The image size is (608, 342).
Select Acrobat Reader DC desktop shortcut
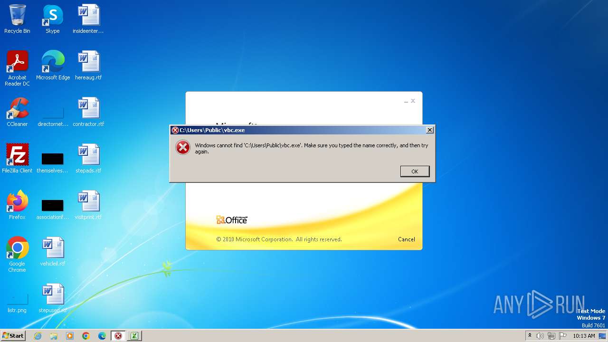tap(17, 69)
